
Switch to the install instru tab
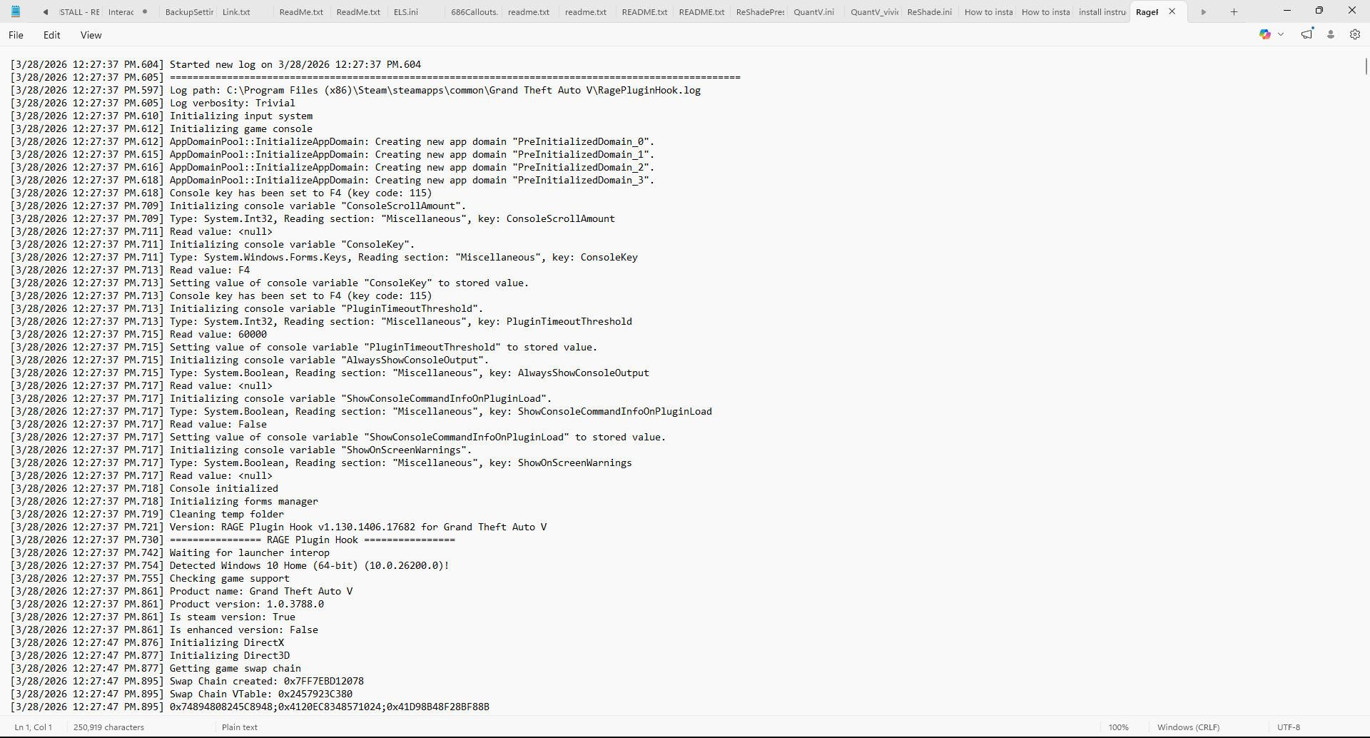pos(1102,12)
